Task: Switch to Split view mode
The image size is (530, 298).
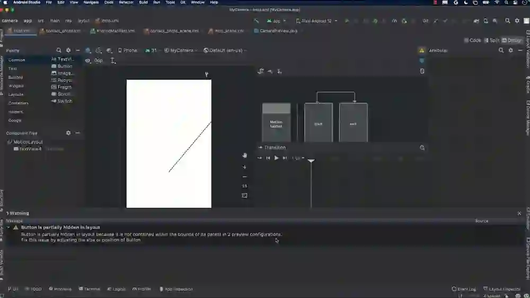Action: click(x=491, y=40)
